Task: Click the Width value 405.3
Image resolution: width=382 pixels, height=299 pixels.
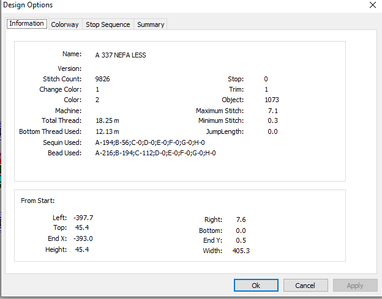Action: 241,251
